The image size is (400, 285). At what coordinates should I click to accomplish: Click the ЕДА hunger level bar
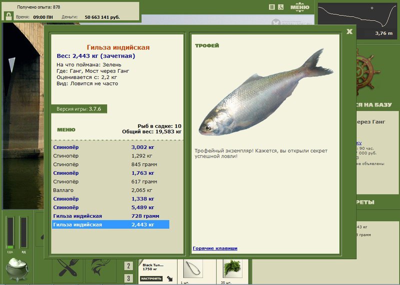(x=10, y=232)
